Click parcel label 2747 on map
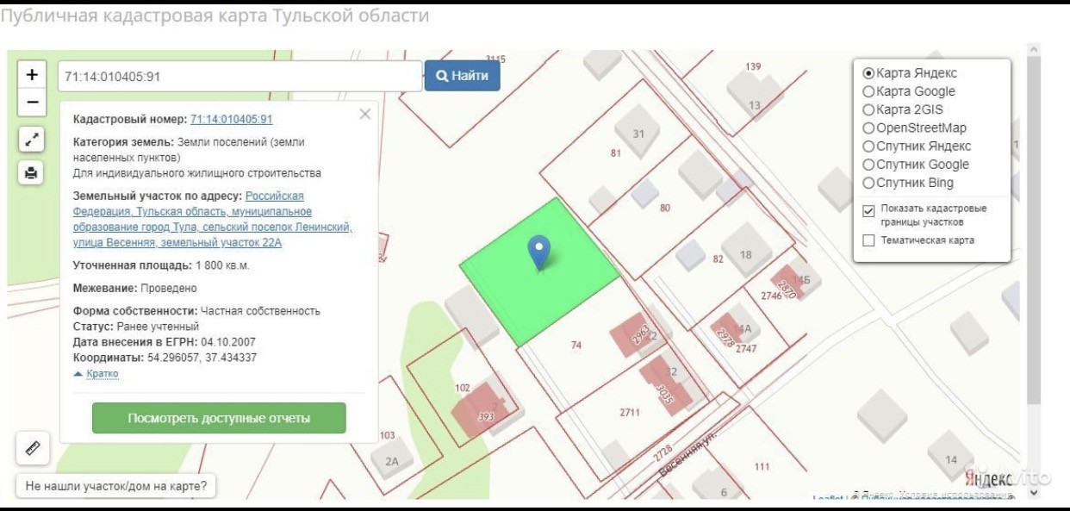The height and width of the screenshot is (511, 1070). [745, 348]
